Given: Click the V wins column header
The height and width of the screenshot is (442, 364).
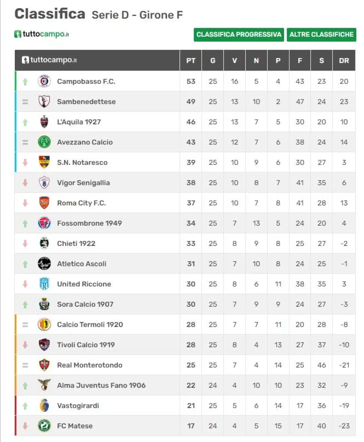Looking at the screenshot, I should point(235,61).
